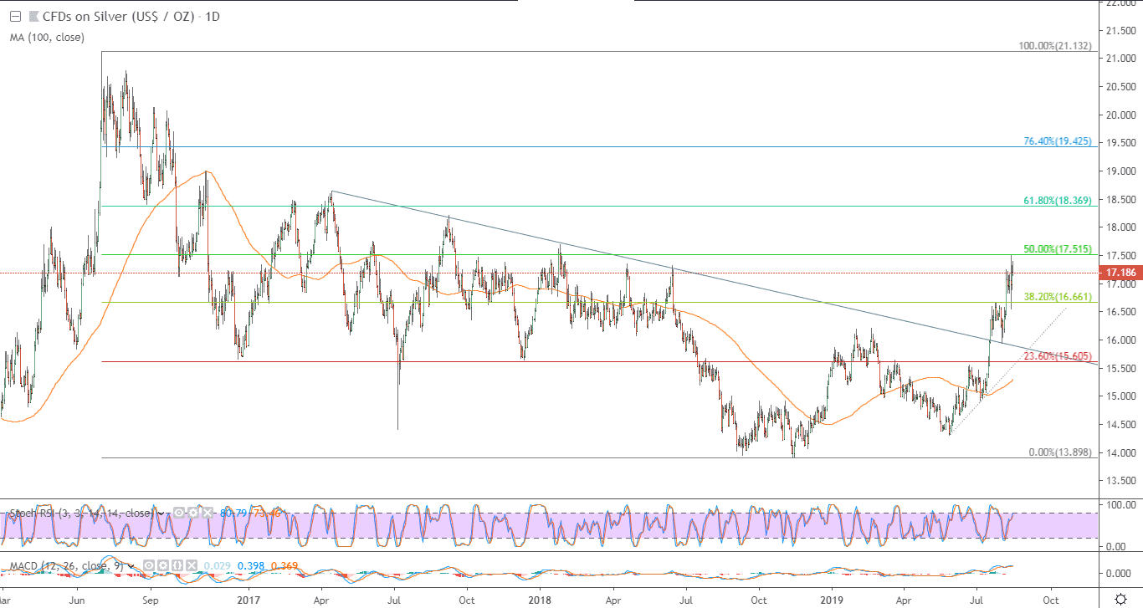Viewport: 1143px width, 608px height.
Task: Select the MA (100, close) indicator legend
Action: [47, 38]
